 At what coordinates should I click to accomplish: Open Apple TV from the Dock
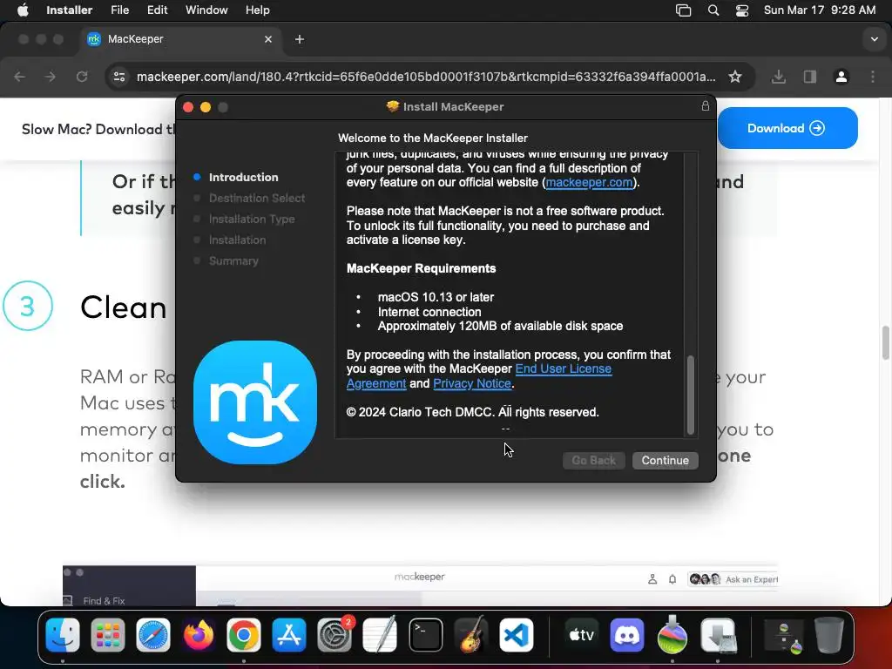click(581, 635)
